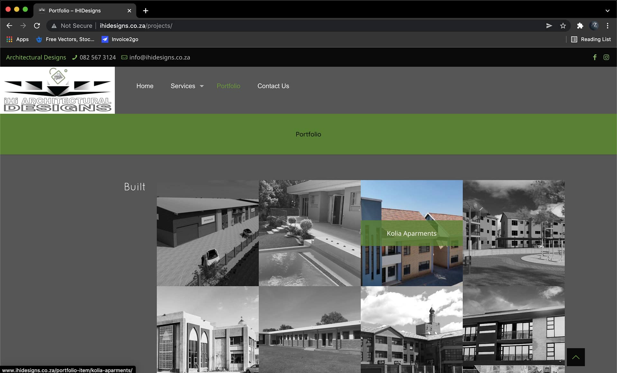Bookmark this page with the star icon

(563, 26)
